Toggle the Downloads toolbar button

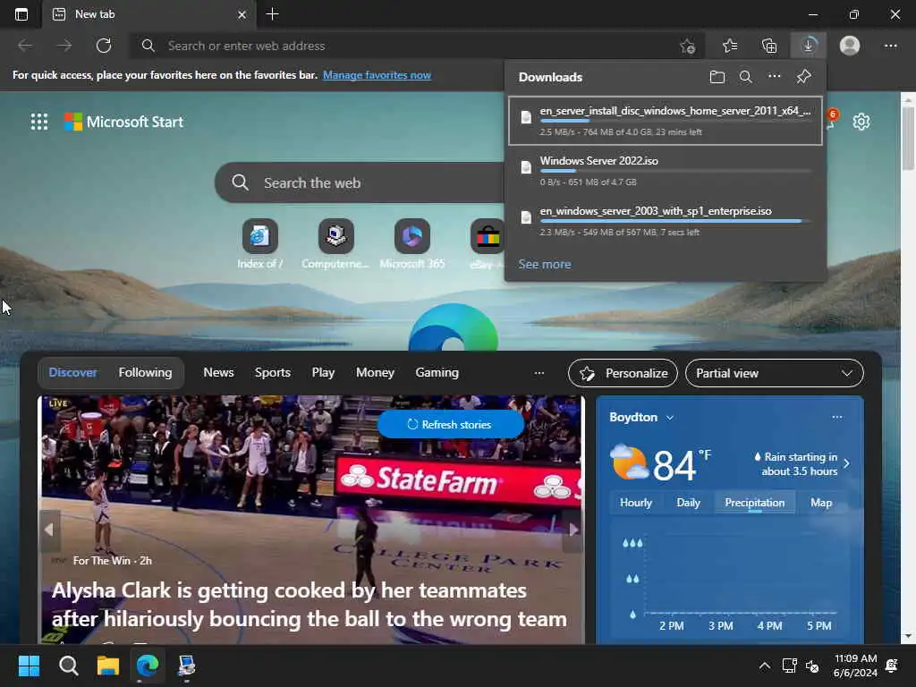(809, 46)
